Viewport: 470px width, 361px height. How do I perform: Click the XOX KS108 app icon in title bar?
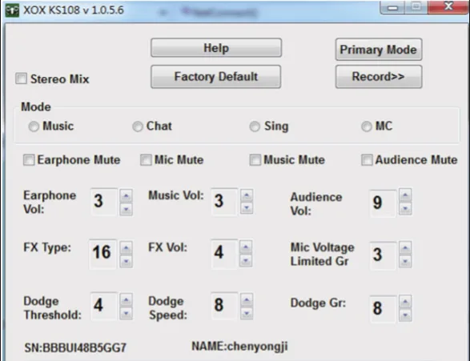coord(12,10)
